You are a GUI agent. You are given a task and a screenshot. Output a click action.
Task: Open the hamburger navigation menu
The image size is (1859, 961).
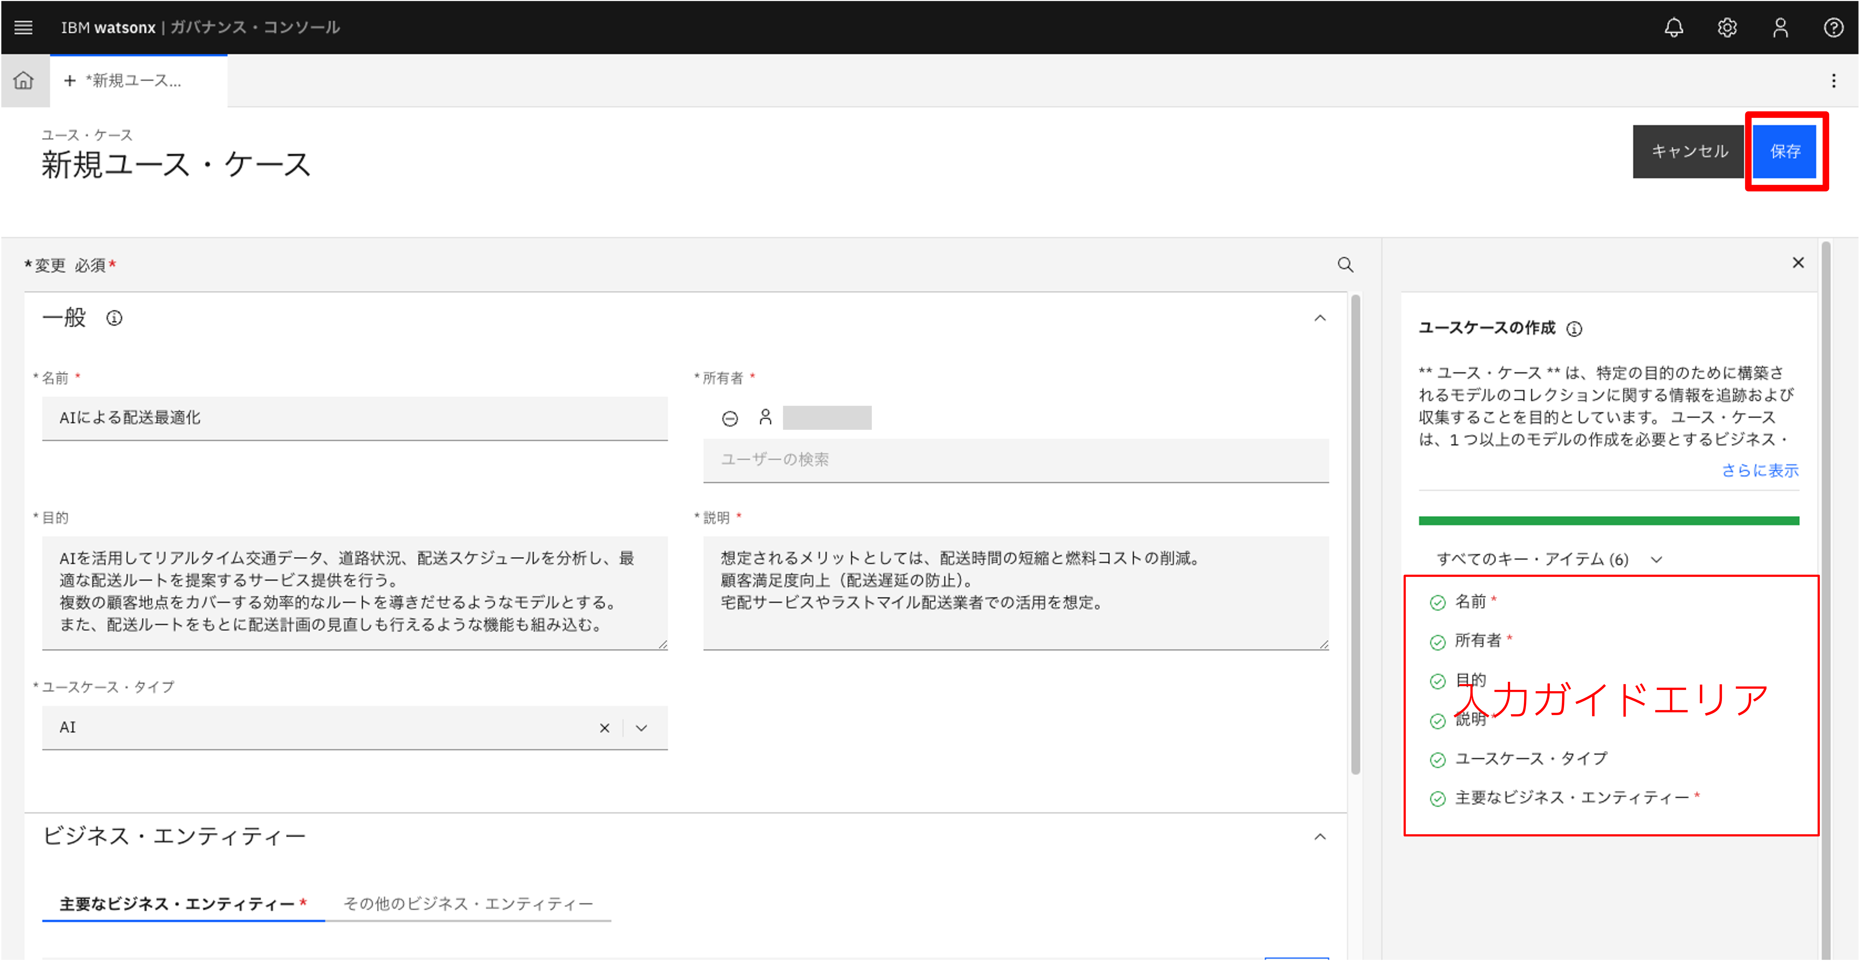[x=23, y=27]
